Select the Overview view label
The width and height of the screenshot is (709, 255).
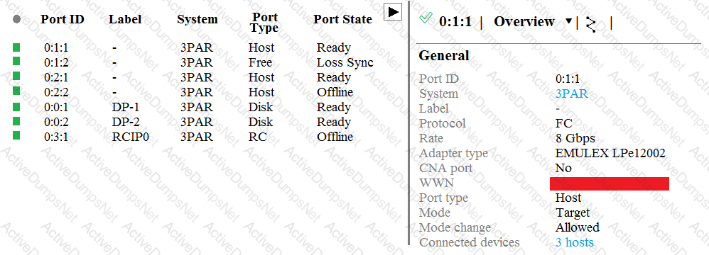[x=524, y=22]
